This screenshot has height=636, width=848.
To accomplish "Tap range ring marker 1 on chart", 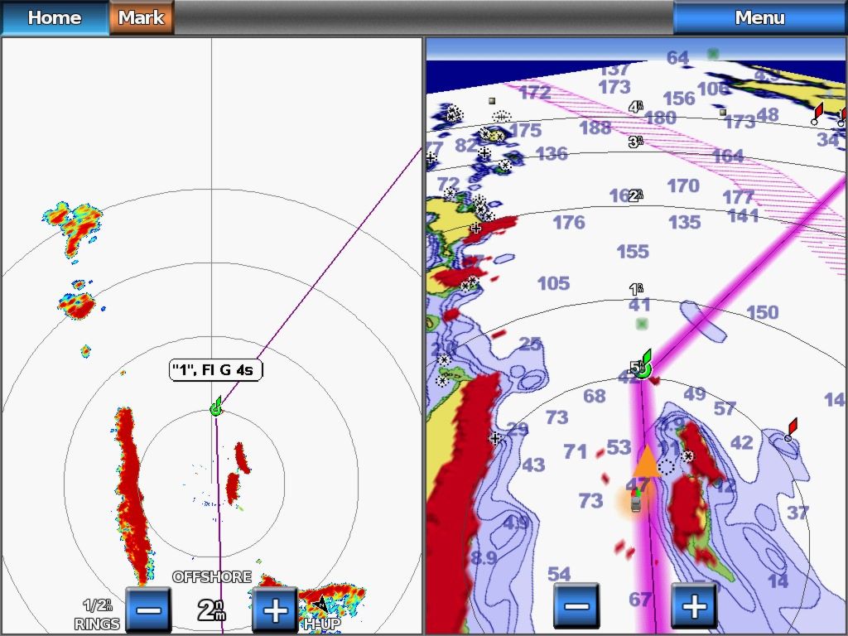I will coord(637,289).
